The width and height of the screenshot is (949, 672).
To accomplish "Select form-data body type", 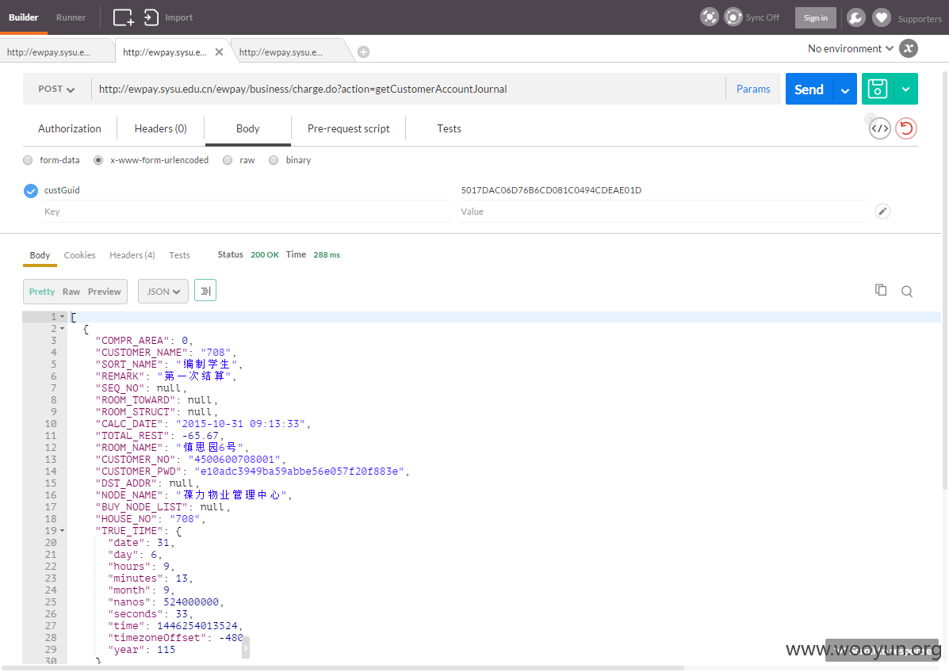I will pos(28,160).
